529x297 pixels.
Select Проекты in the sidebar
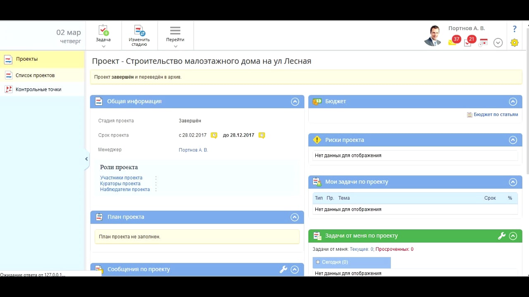click(42, 59)
